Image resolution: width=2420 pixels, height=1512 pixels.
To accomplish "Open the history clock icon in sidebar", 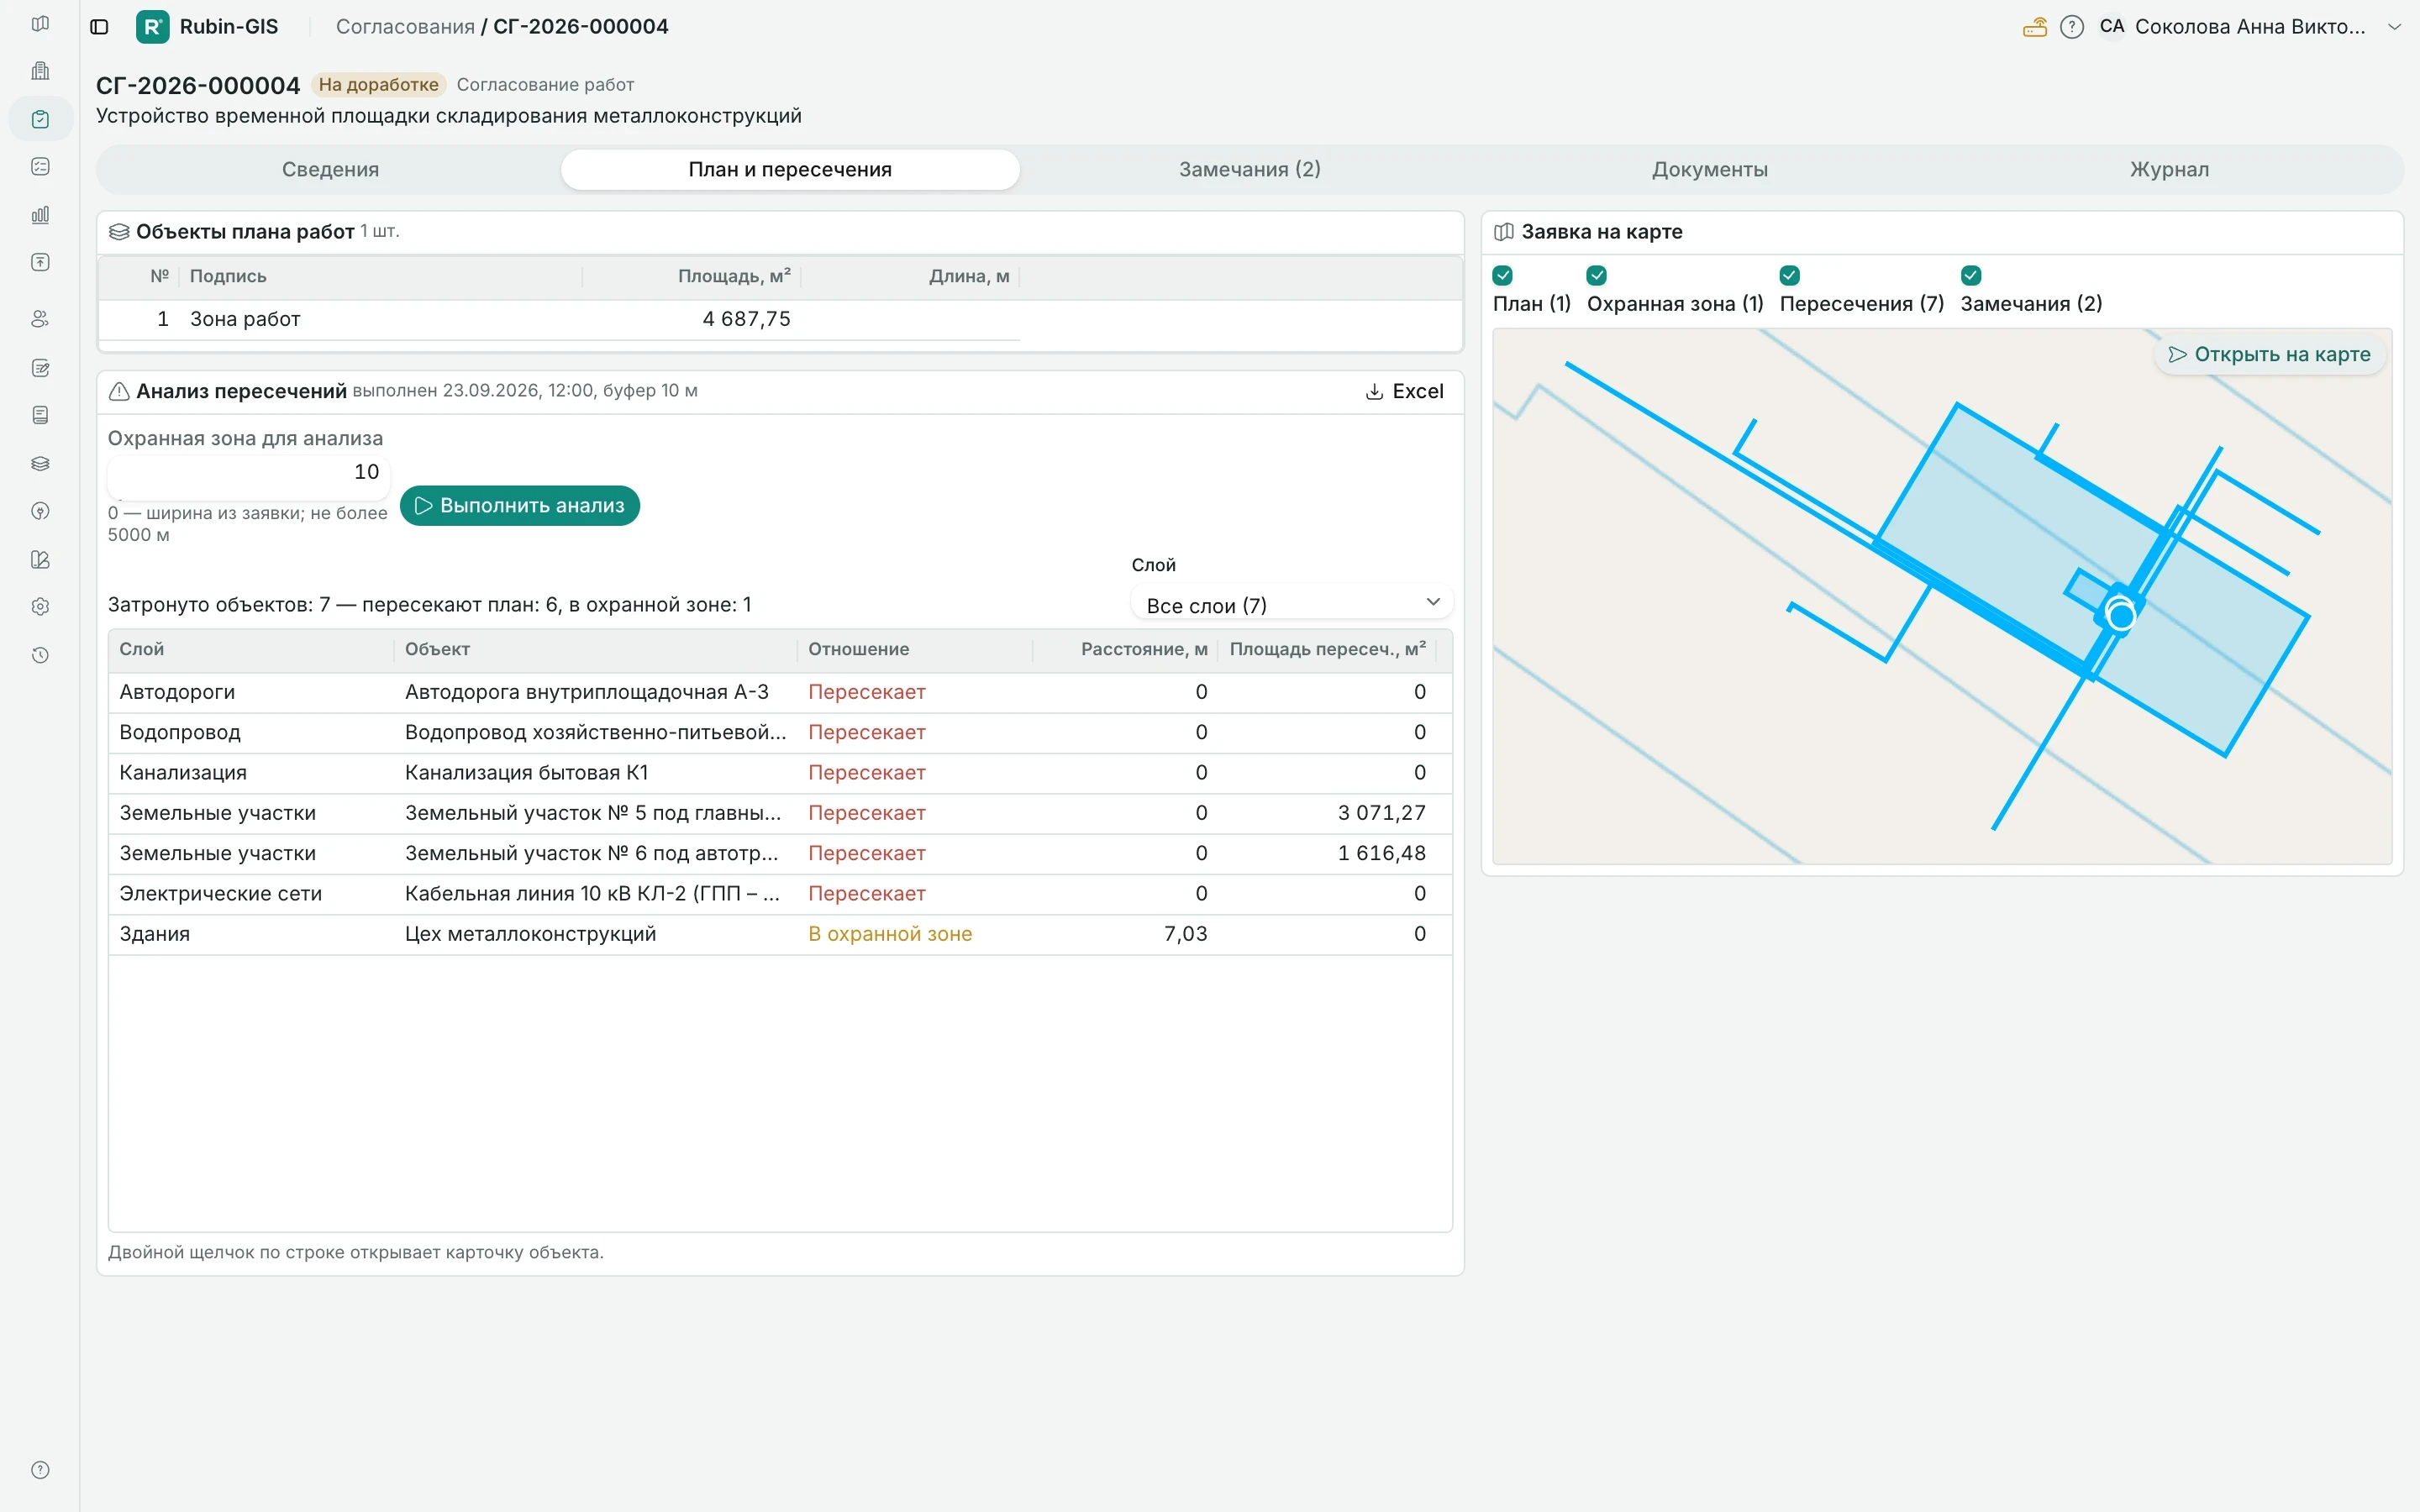I will click(40, 656).
